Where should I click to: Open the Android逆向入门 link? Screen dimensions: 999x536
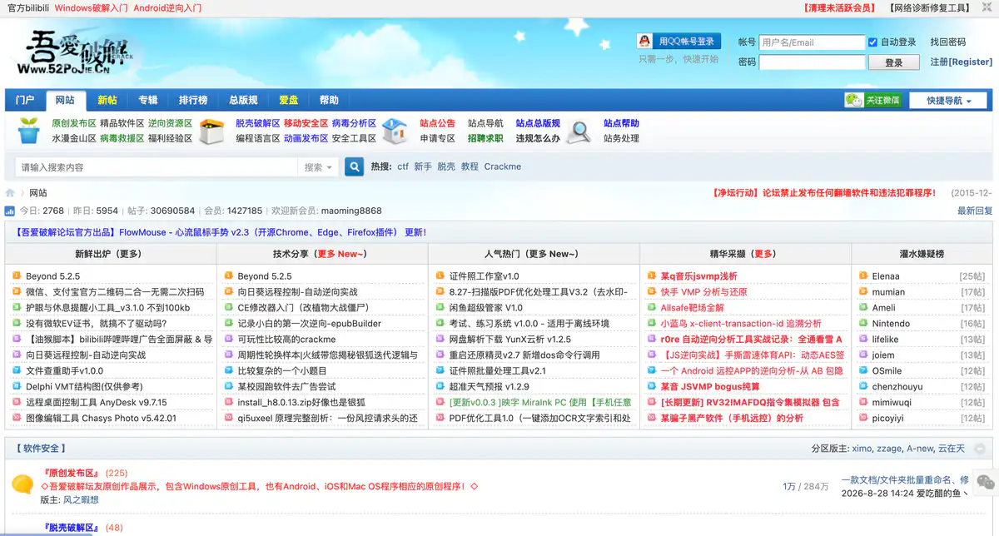[x=166, y=8]
